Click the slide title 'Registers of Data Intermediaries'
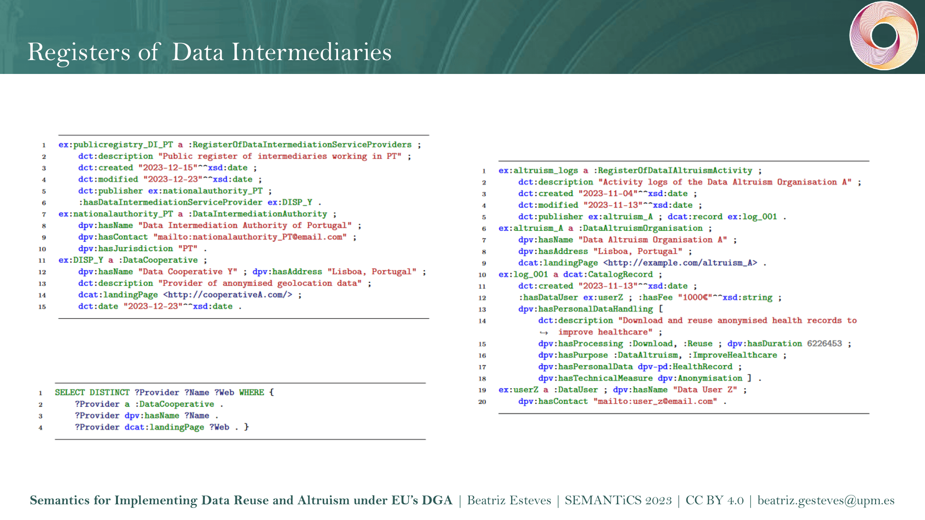Viewport: 925px width, 520px height. 210,52
